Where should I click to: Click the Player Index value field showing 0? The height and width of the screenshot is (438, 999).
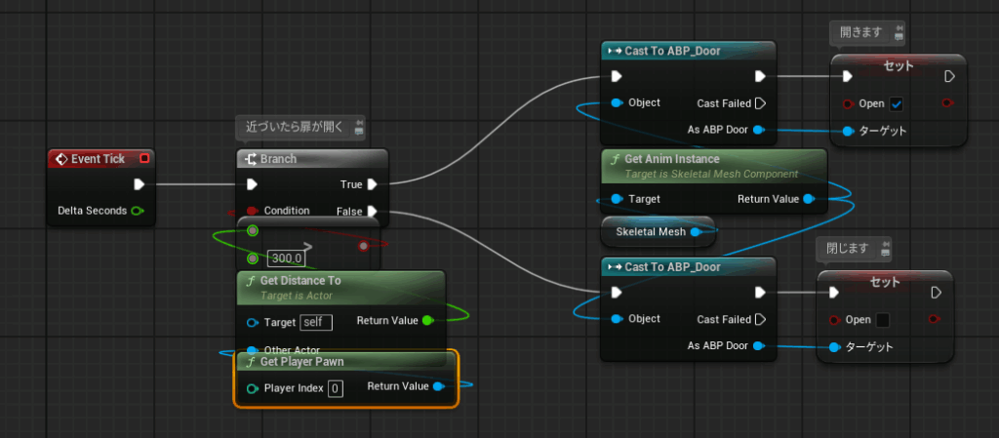[336, 388]
